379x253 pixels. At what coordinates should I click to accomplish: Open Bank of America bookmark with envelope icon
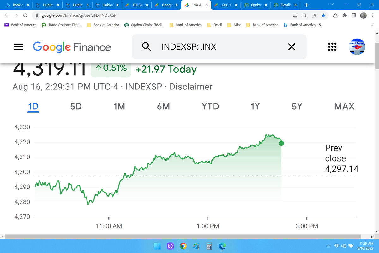click(x=20, y=25)
